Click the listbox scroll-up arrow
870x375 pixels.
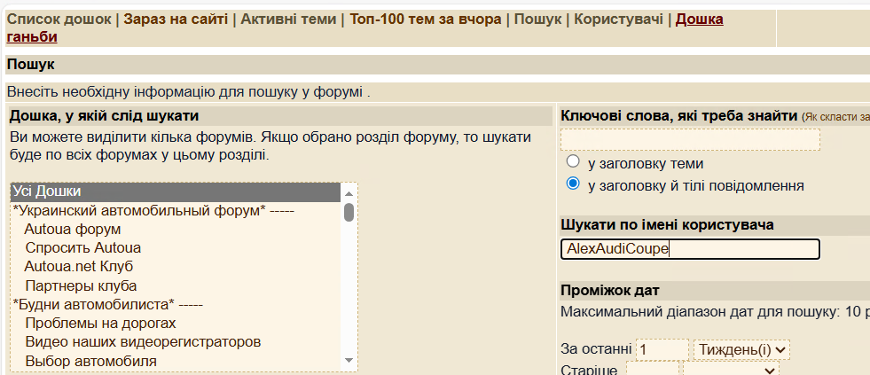pyautogui.click(x=349, y=193)
